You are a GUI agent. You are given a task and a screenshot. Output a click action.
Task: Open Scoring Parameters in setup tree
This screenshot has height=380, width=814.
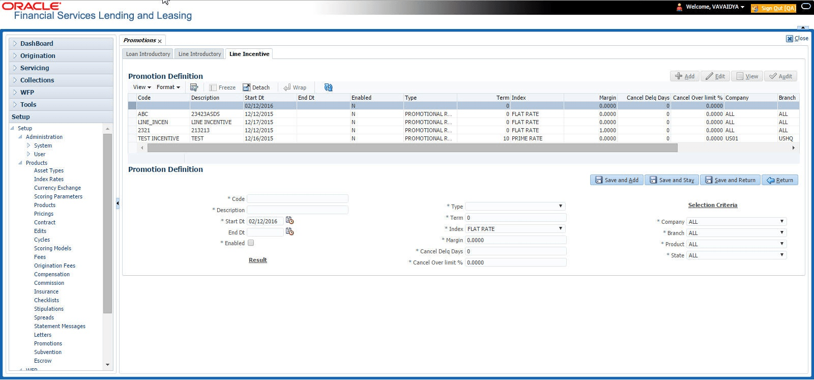point(58,196)
